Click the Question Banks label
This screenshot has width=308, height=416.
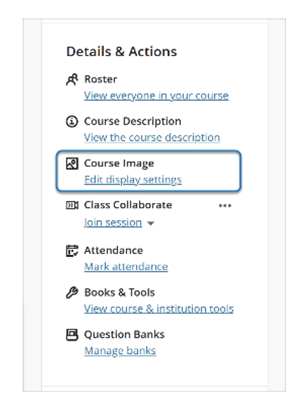point(124,334)
